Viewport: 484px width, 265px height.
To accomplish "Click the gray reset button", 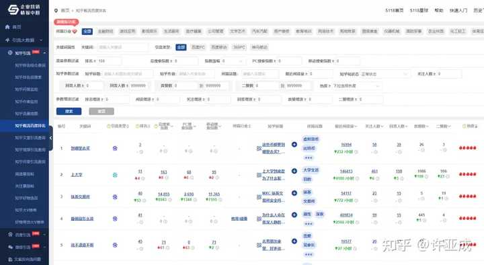I will click(102, 111).
